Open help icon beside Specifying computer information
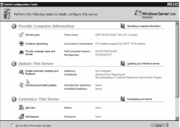Viewport: 180px width, 127px height. (123, 26)
